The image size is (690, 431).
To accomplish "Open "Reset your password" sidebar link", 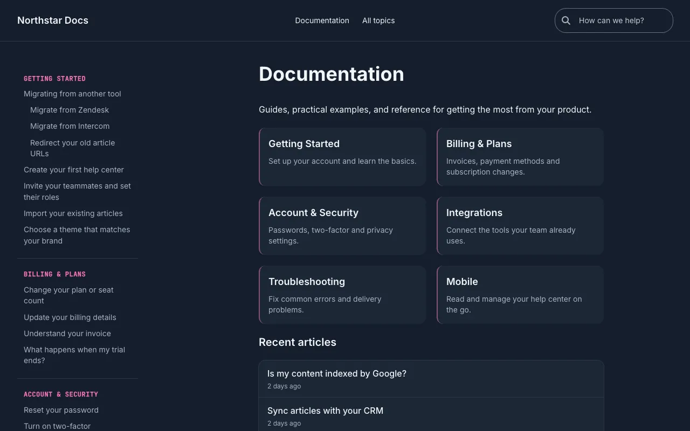I will [61, 410].
